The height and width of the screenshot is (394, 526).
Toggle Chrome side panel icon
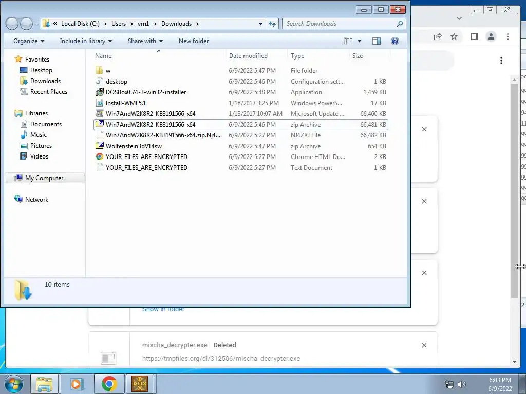point(474,36)
